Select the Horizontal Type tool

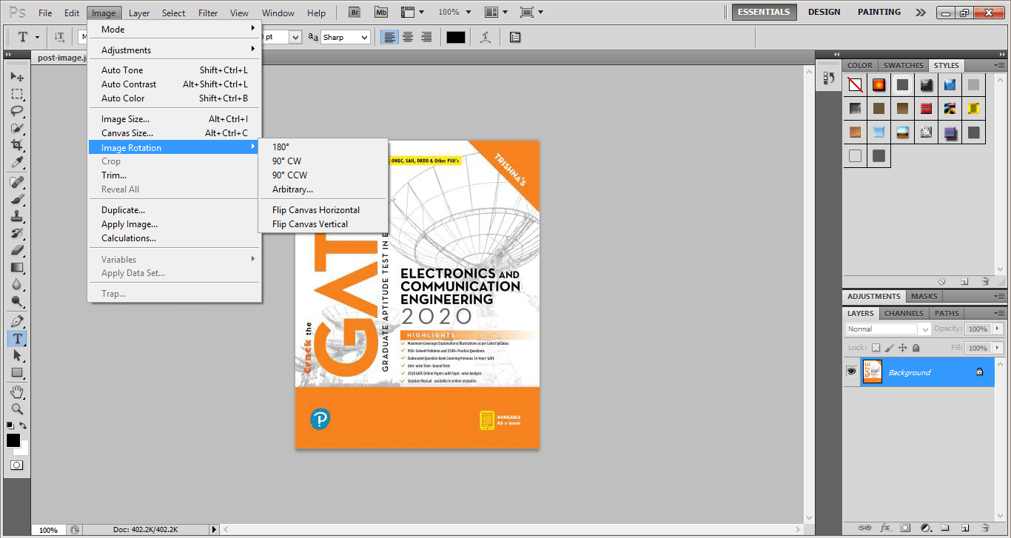point(16,338)
